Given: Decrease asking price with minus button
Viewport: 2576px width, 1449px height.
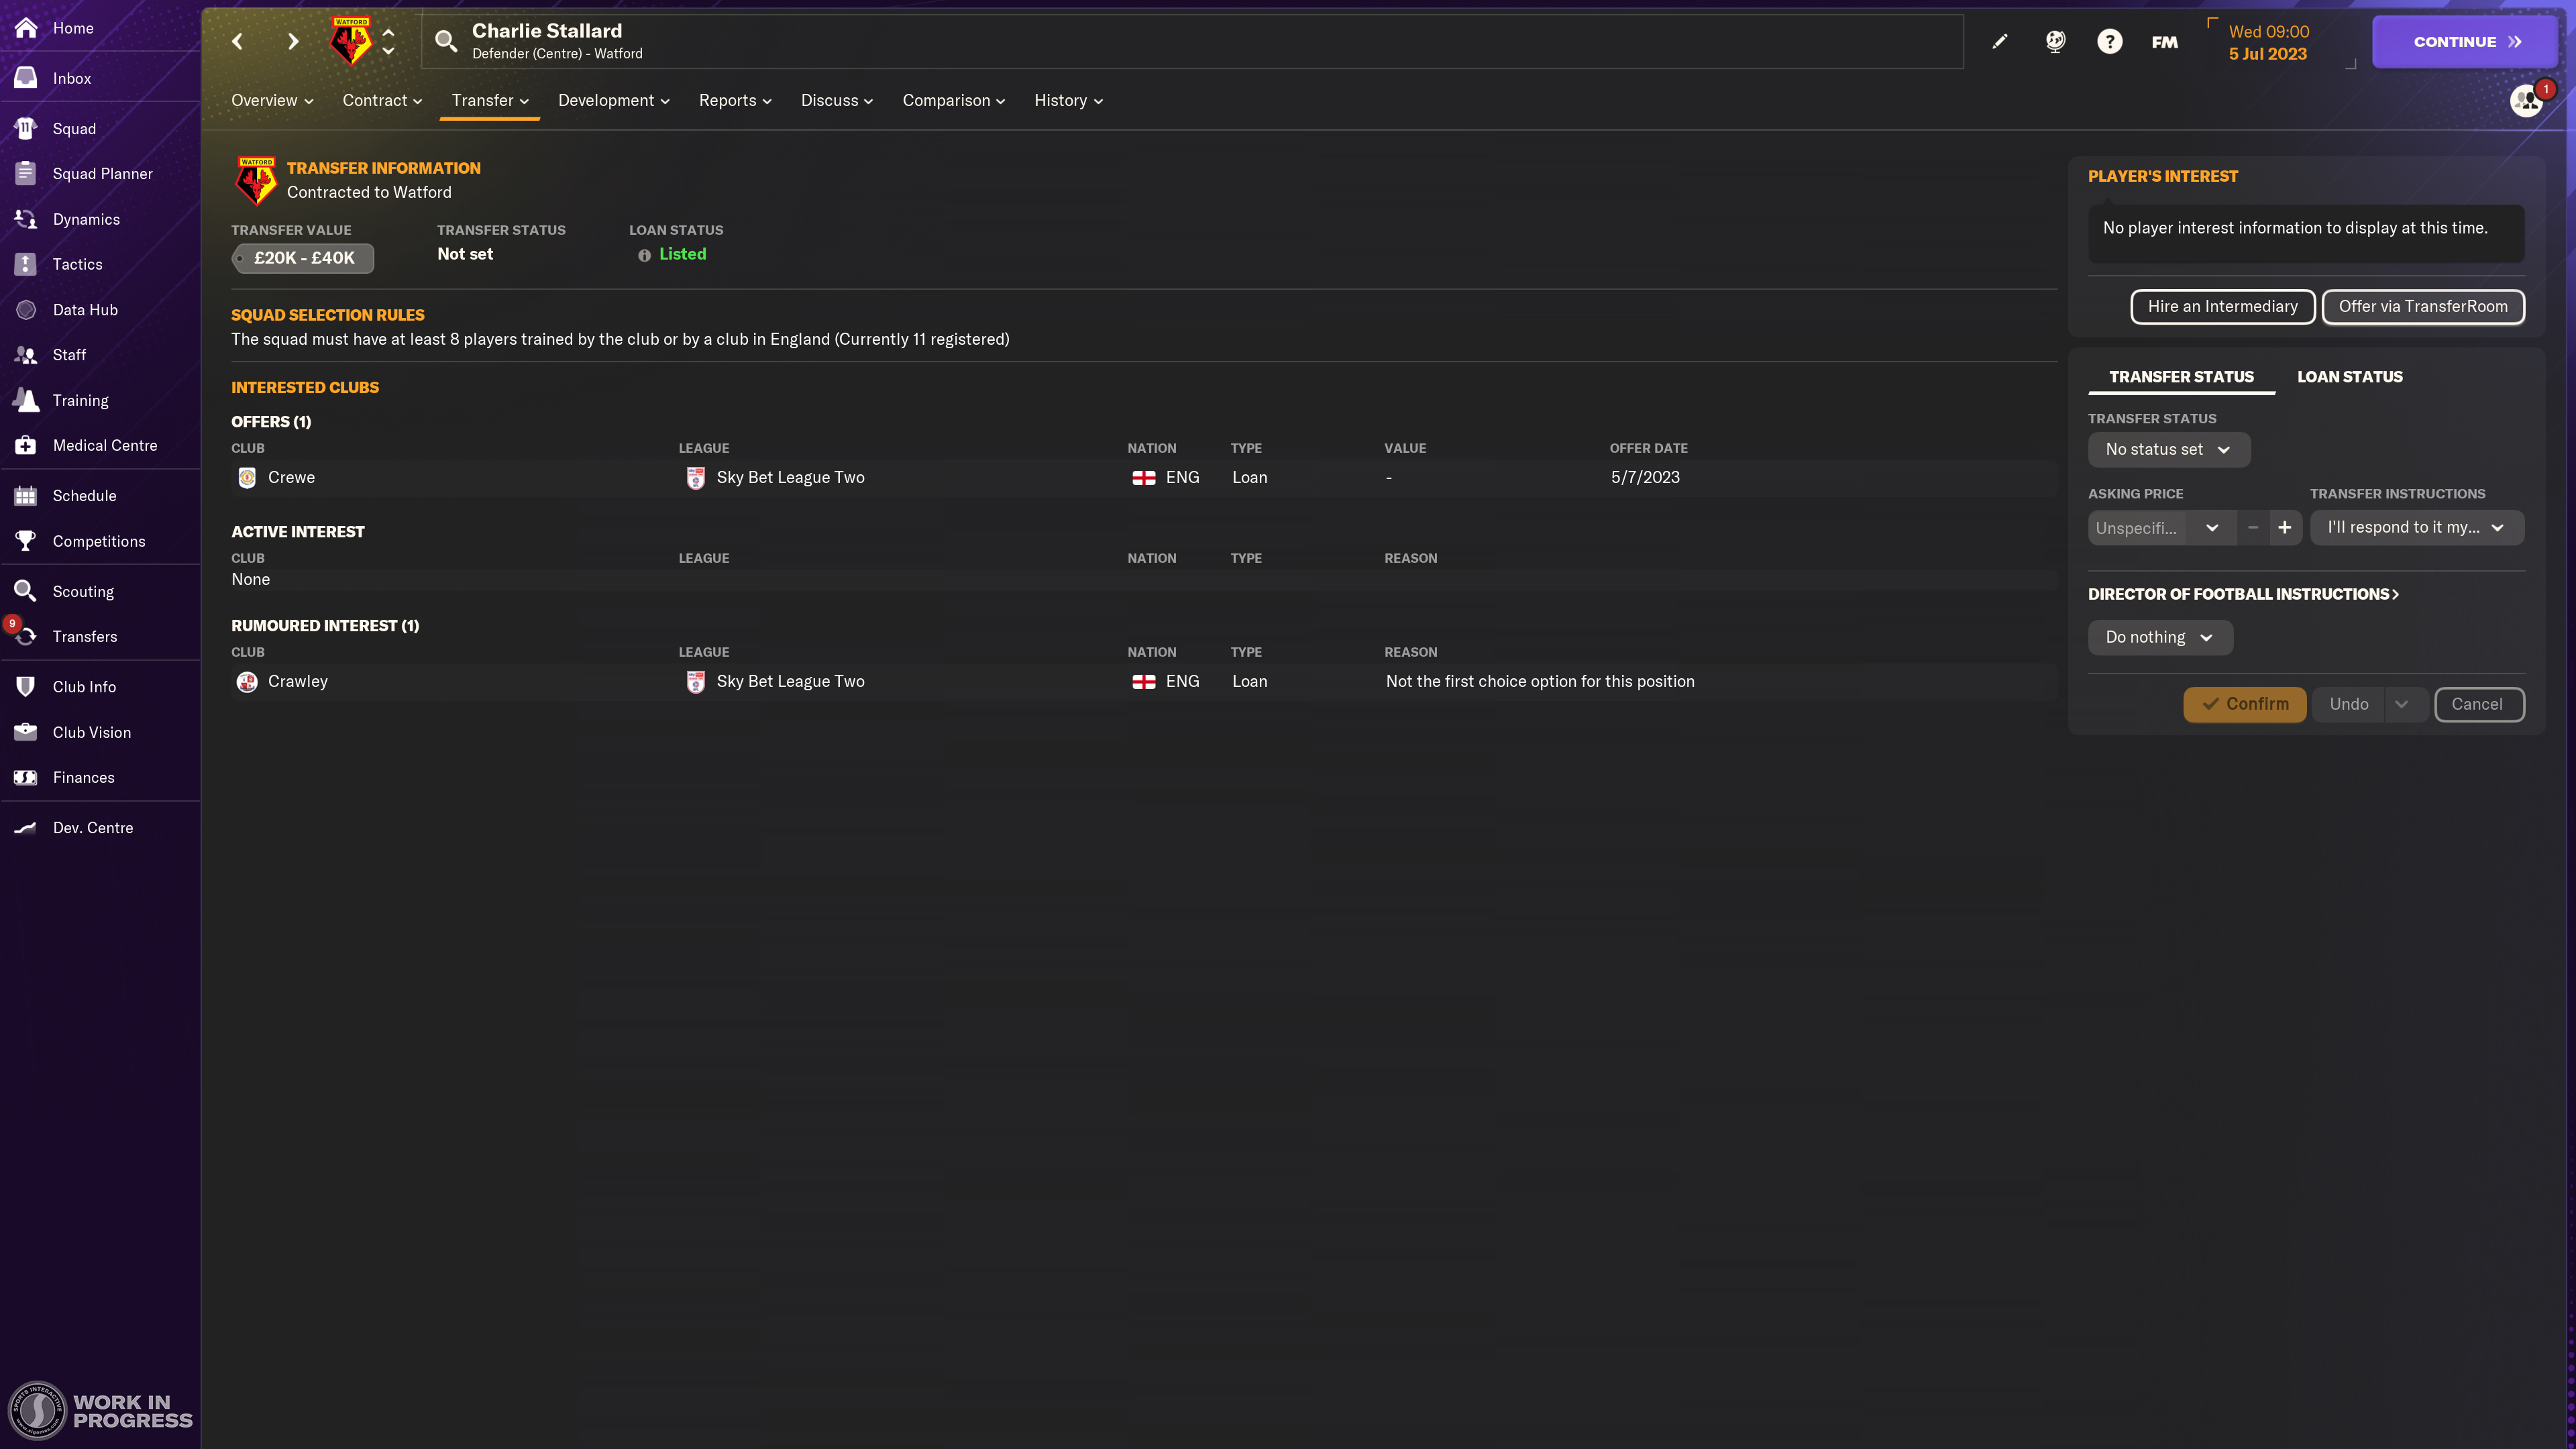Looking at the screenshot, I should point(2252,527).
